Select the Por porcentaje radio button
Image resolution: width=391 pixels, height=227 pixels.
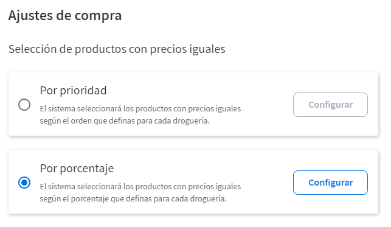24,183
